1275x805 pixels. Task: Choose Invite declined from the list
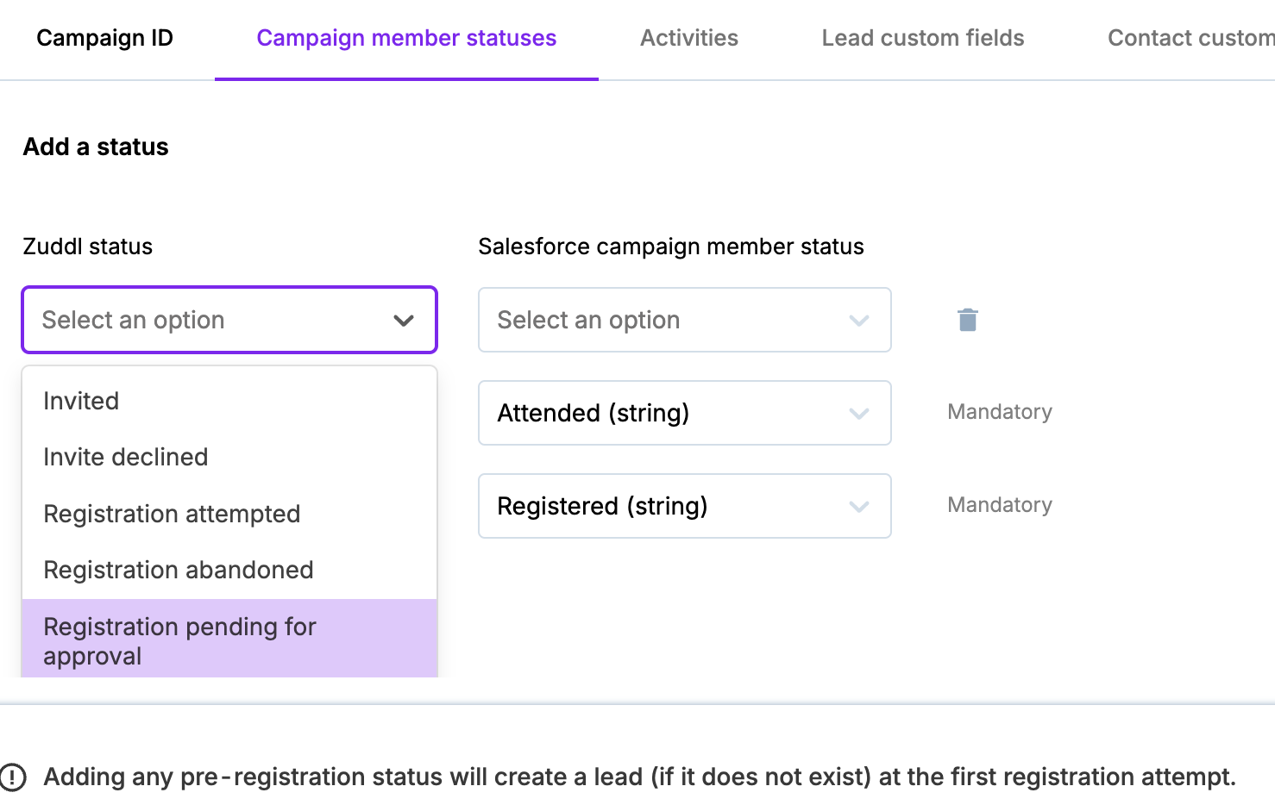point(125,457)
